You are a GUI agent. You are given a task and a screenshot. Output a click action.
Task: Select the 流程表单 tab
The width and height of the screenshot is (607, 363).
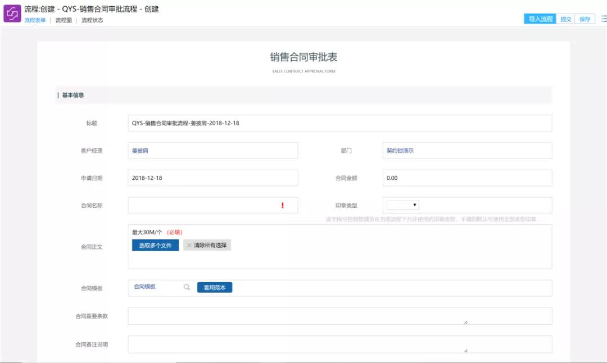(35, 20)
